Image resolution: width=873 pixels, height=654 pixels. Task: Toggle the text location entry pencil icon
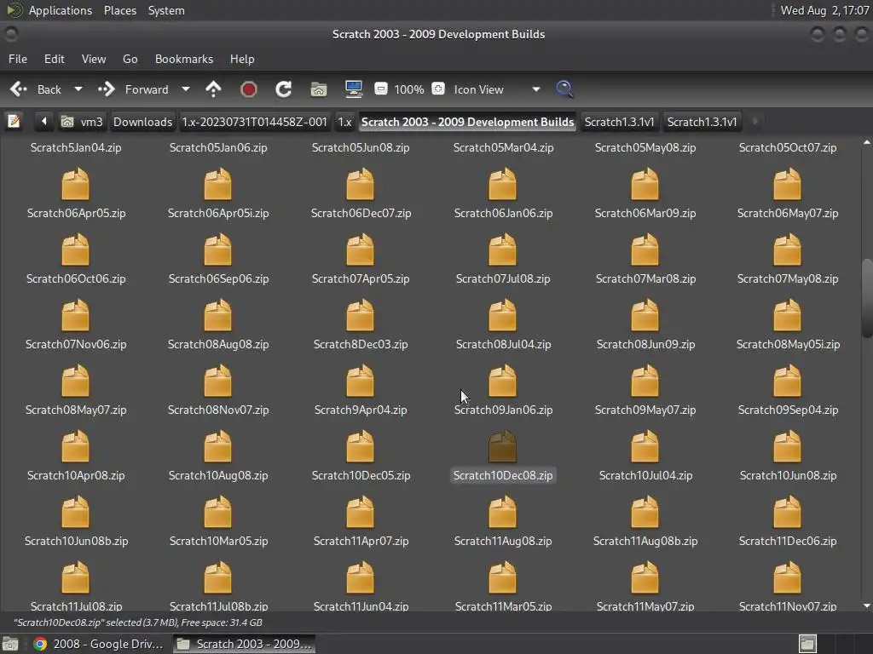coord(14,121)
